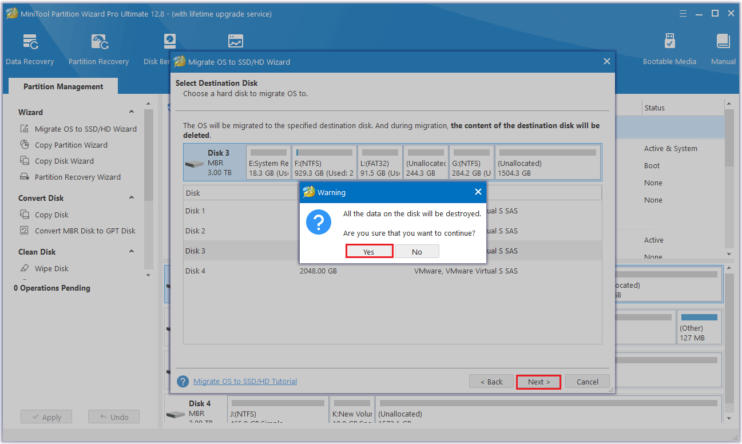
Task: Open the Space Analyzer toolbar icon
Action: coord(235,42)
